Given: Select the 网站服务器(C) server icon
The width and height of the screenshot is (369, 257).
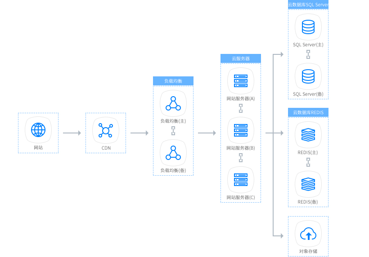Looking at the screenshot, I should 241,180.
